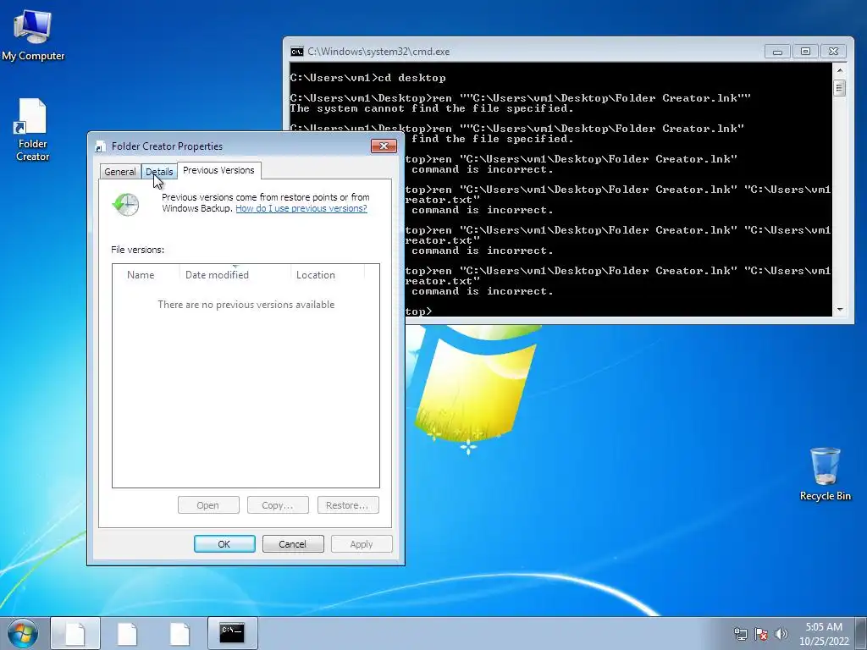Sort by the Date modified column header
This screenshot has height=650, width=867.
point(235,275)
